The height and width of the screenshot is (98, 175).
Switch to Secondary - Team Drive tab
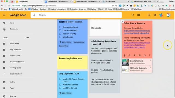coord(145,2)
